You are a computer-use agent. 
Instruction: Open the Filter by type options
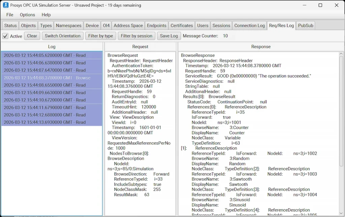coord(100,36)
